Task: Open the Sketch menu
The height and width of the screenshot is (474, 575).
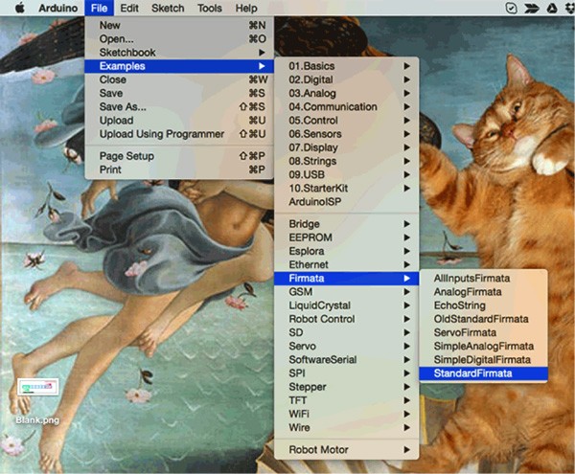Action: (168, 8)
